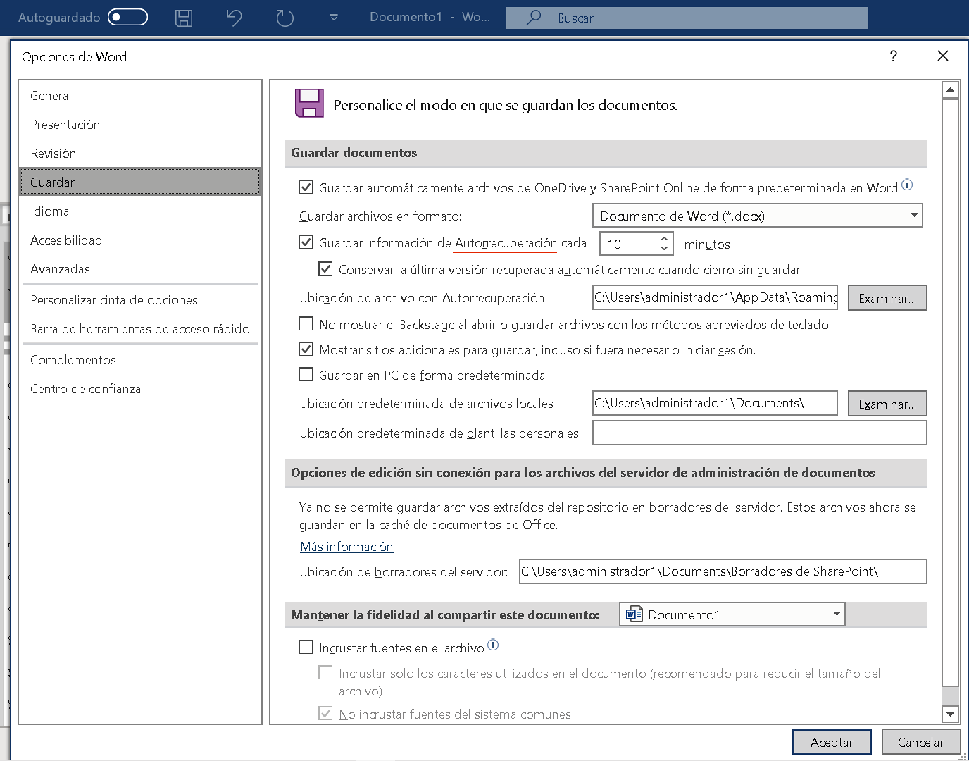
Task: Click the Cancelar button
Action: click(921, 742)
